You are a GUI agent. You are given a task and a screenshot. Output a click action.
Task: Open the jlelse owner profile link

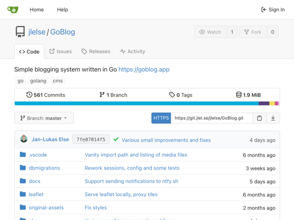pyautogui.click(x=37, y=32)
